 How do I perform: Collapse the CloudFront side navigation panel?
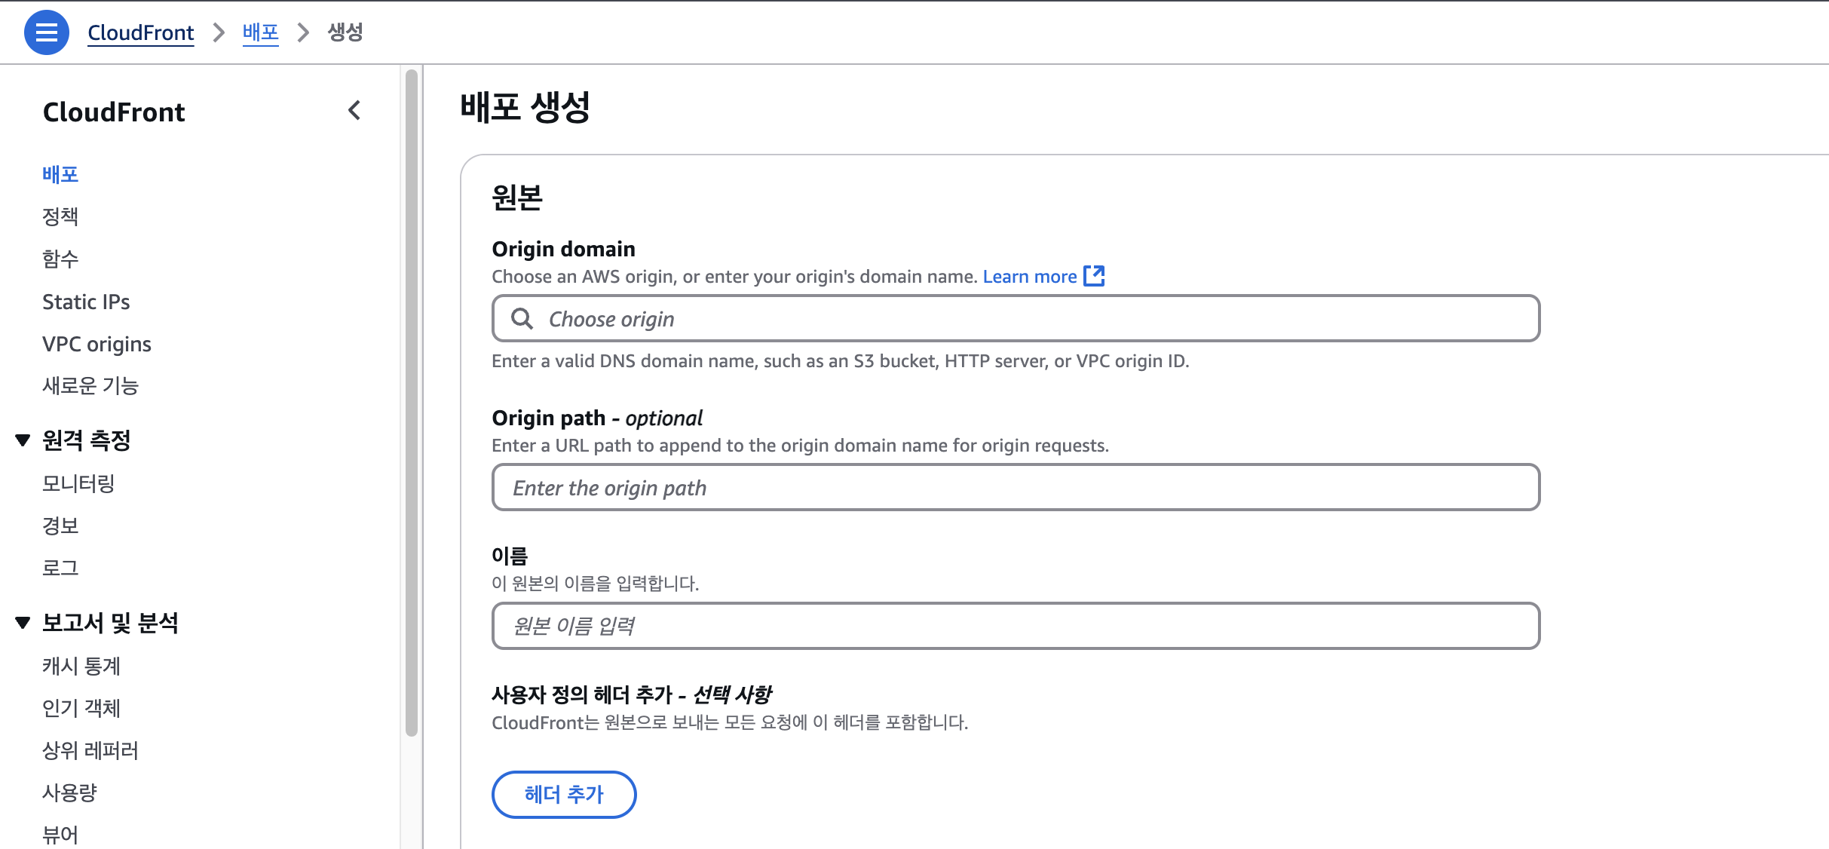click(354, 111)
